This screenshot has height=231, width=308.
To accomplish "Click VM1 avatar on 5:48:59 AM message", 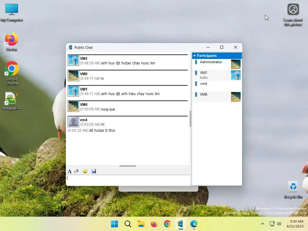I will (x=73, y=60).
